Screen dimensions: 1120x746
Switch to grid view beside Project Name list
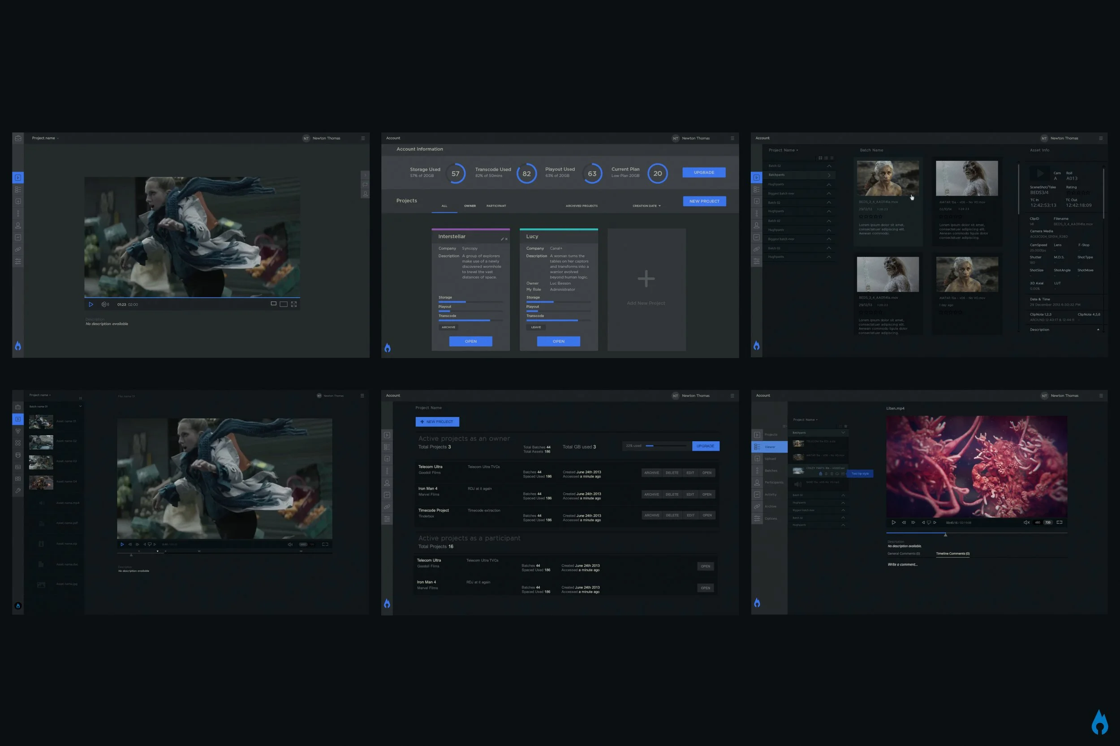[820, 158]
